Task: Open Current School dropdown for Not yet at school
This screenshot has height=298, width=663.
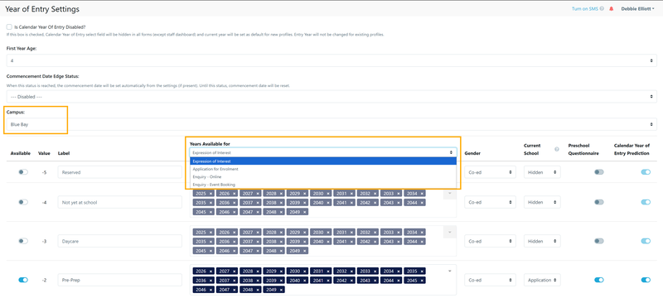Action: click(x=542, y=202)
